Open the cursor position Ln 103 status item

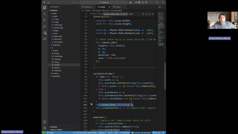coord(85,133)
